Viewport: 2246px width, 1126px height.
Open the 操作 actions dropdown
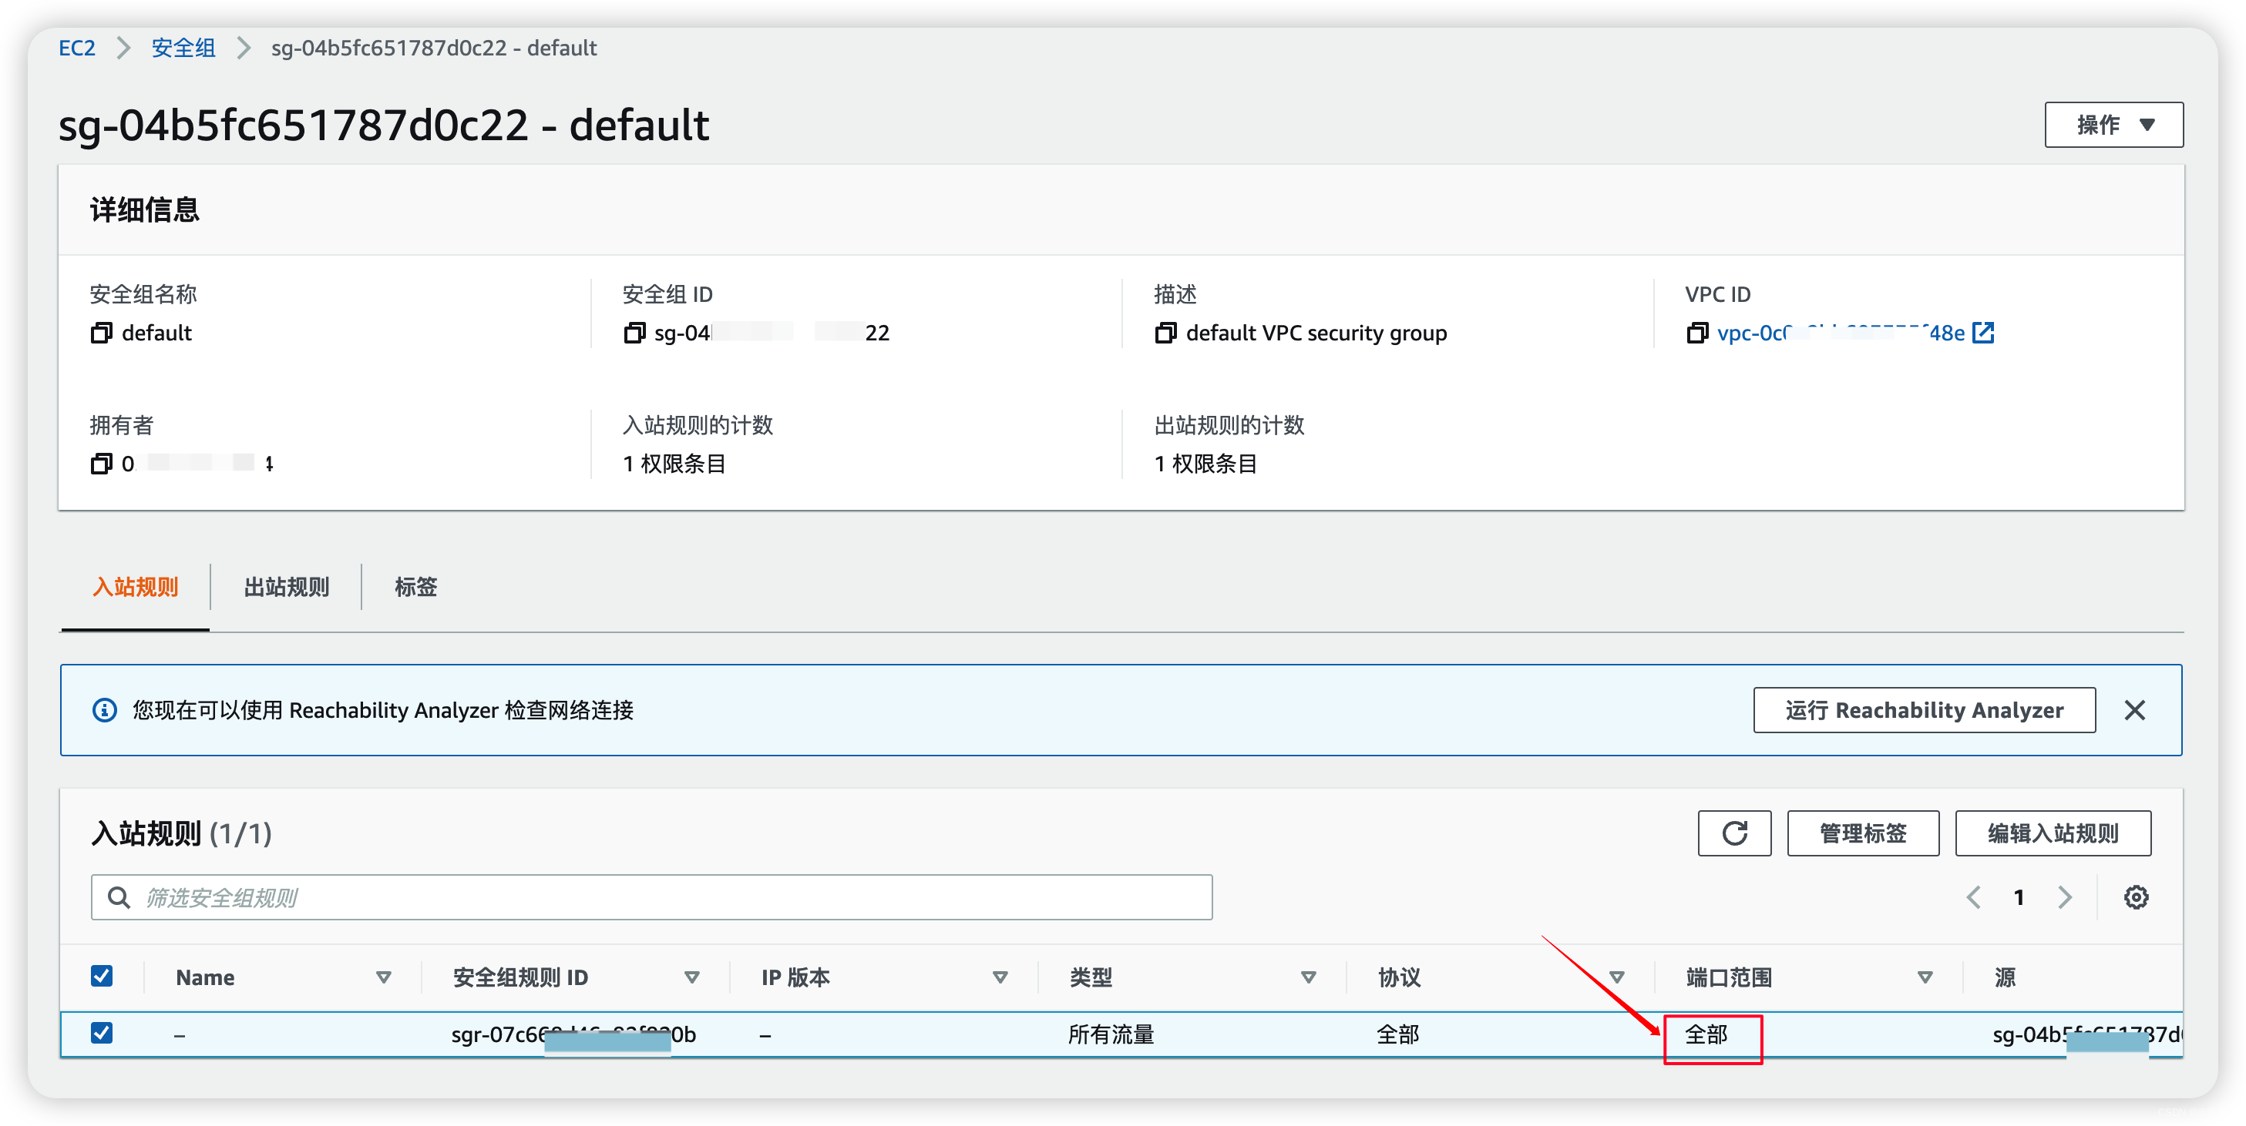(x=2113, y=125)
